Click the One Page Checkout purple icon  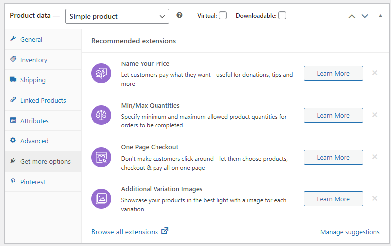coord(101,157)
